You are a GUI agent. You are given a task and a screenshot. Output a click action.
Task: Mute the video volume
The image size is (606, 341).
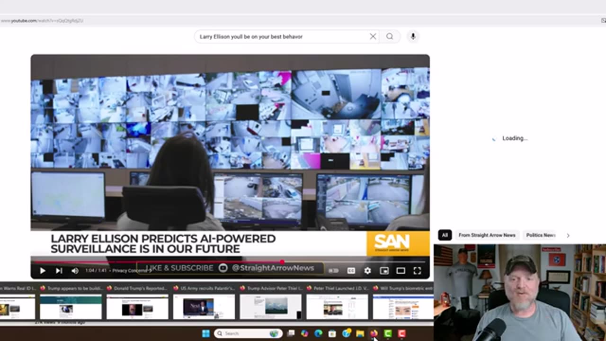coord(75,270)
